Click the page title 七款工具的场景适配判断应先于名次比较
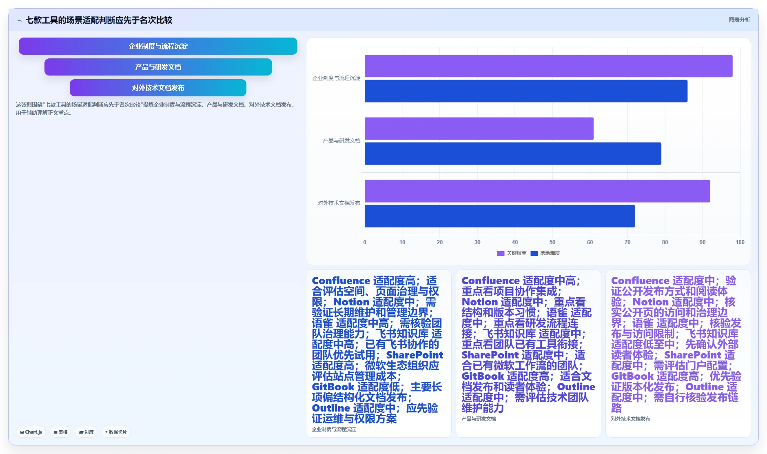The image size is (767, 454). (99, 20)
